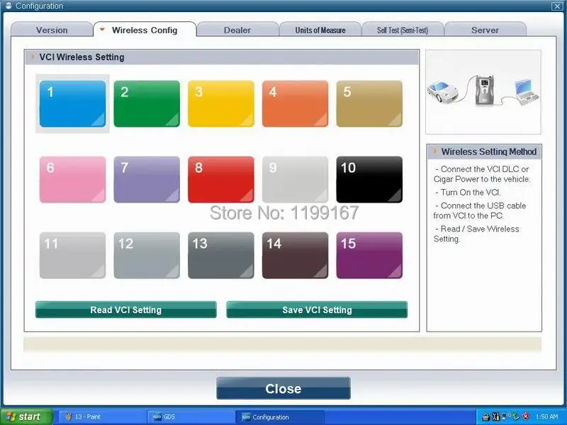Image resolution: width=567 pixels, height=425 pixels.
Task: Pick dark gray wireless channel 13
Action: 221,256
